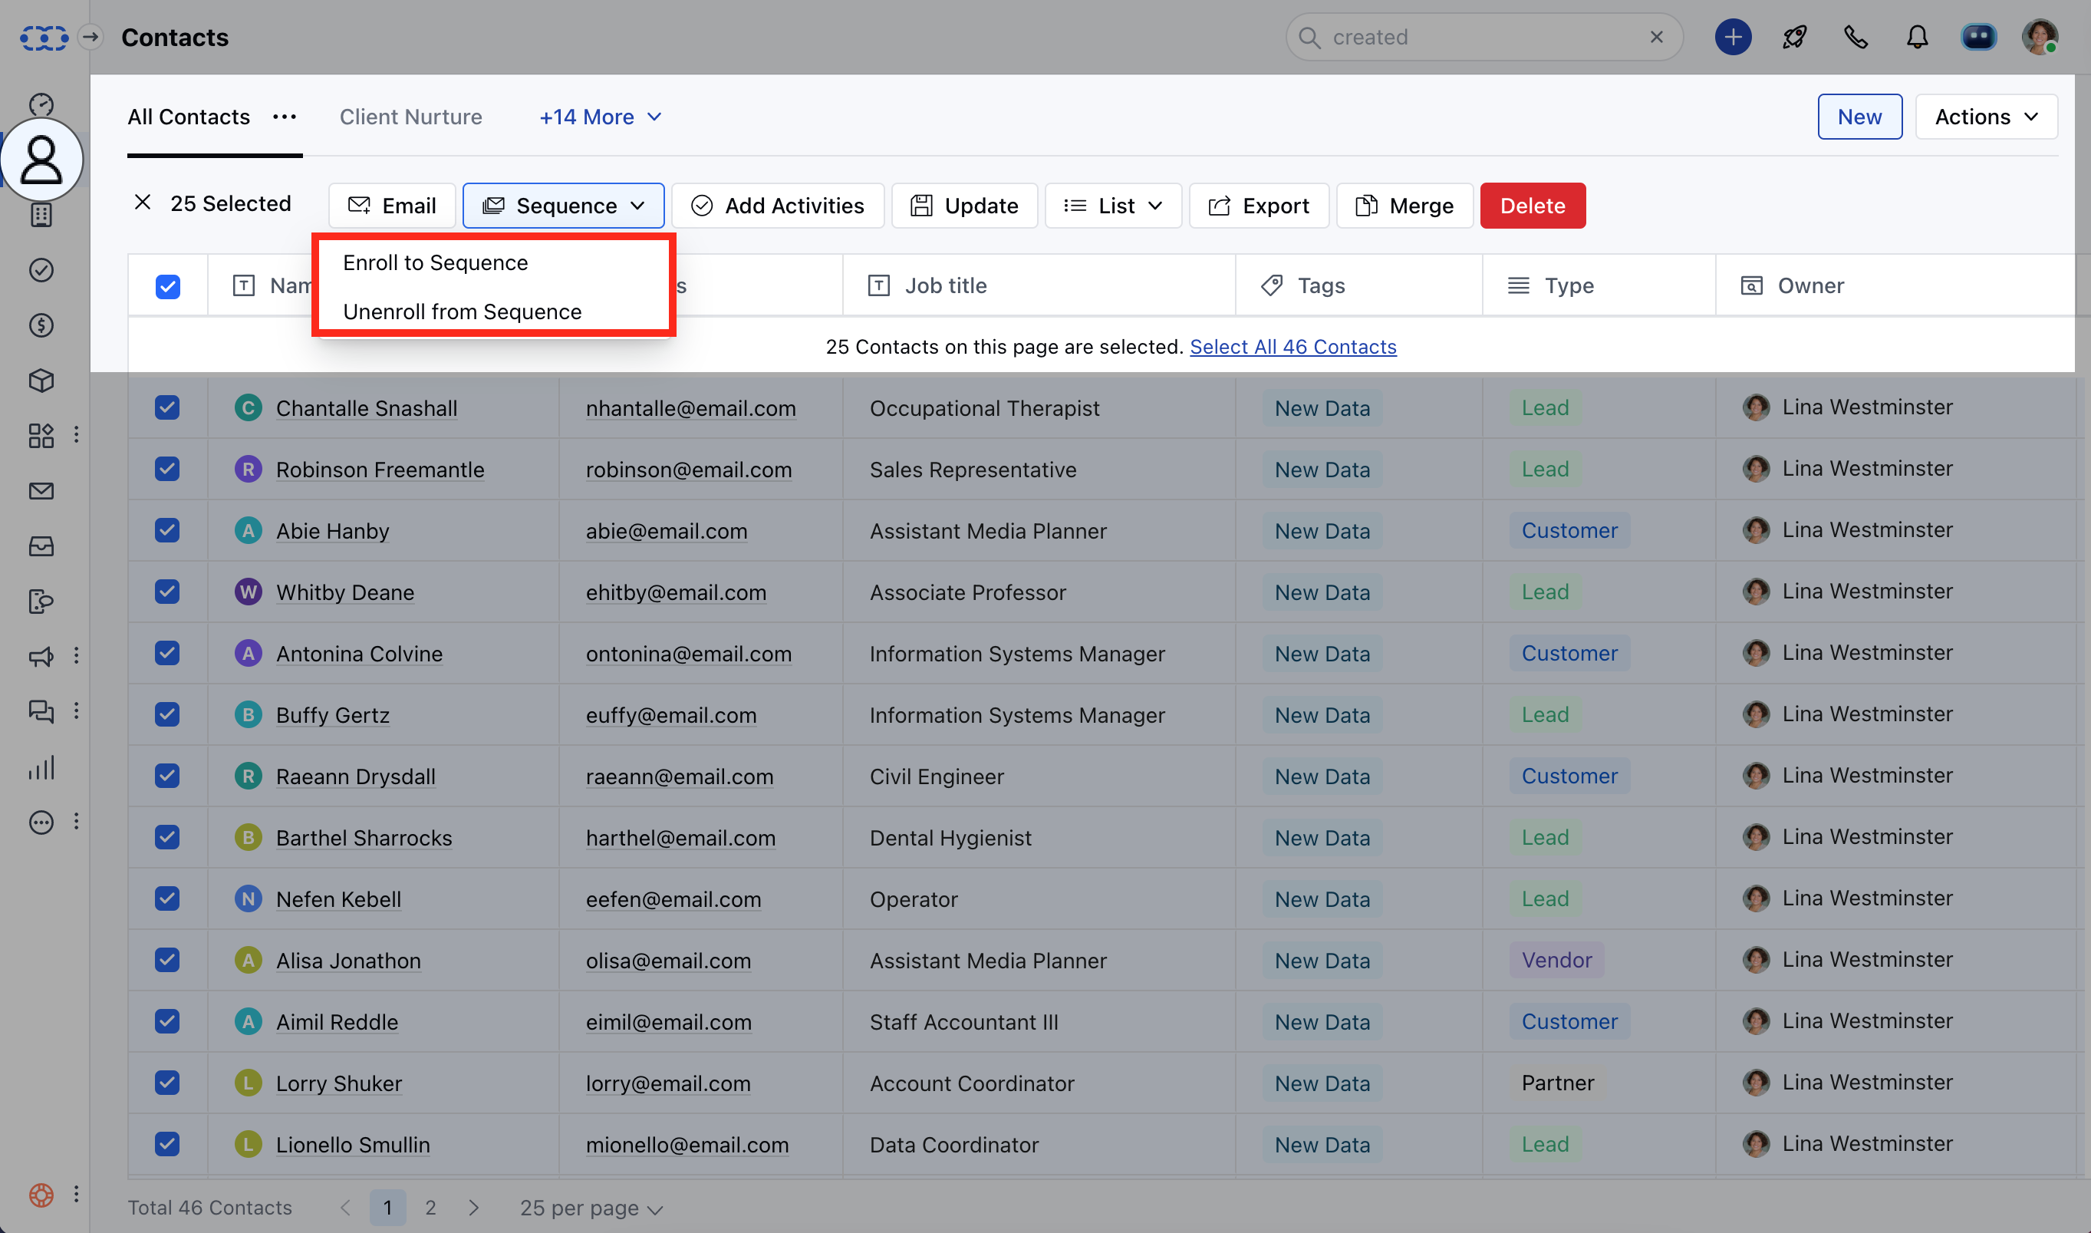Screen dimensions: 2091x1233
Task: Expand sidebar with the arrow toggle icon
Action: pos(91,38)
